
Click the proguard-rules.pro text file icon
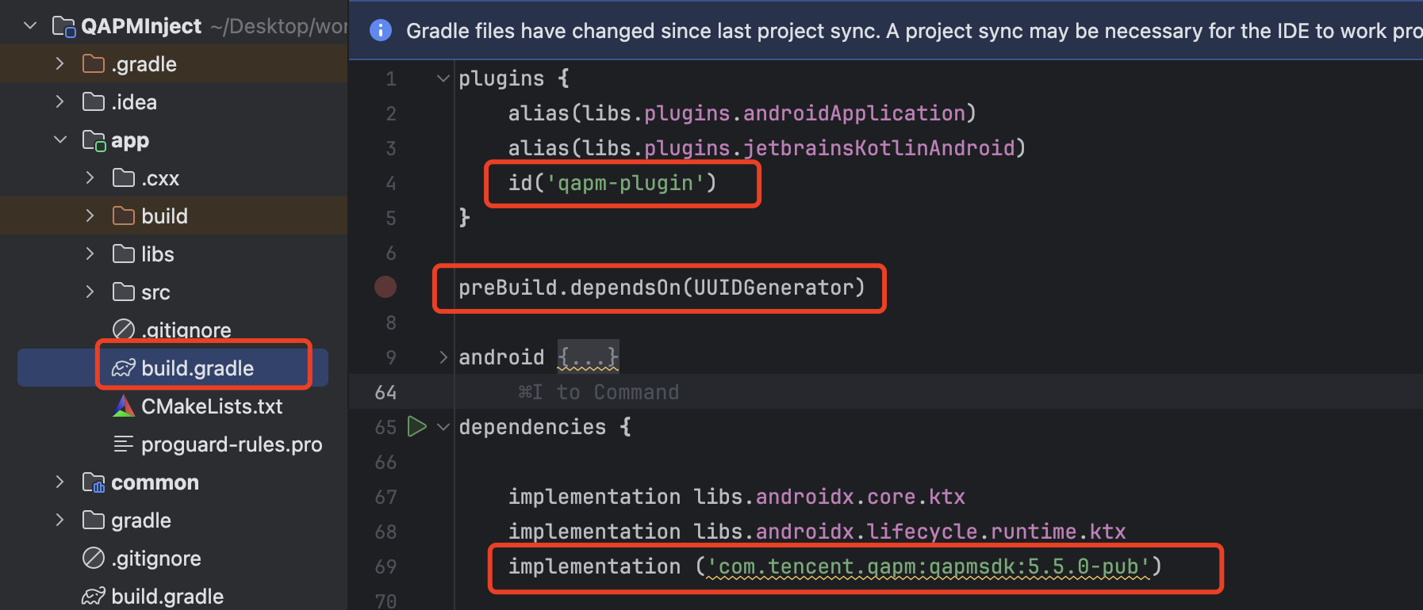(x=124, y=444)
